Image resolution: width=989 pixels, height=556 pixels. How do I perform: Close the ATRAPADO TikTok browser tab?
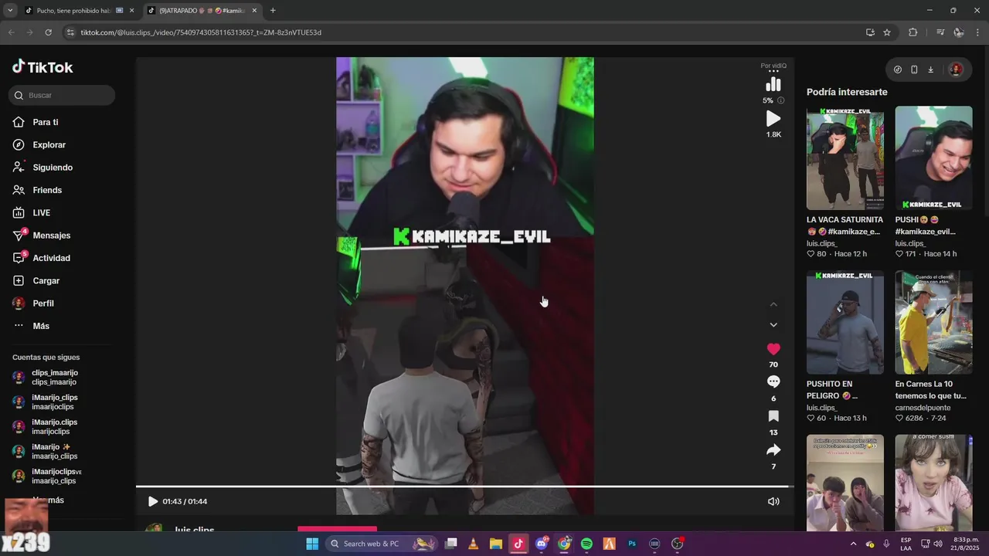pyautogui.click(x=254, y=11)
